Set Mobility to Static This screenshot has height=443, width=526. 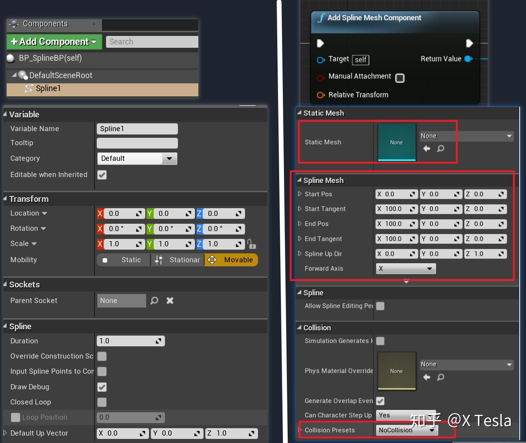[x=123, y=260]
